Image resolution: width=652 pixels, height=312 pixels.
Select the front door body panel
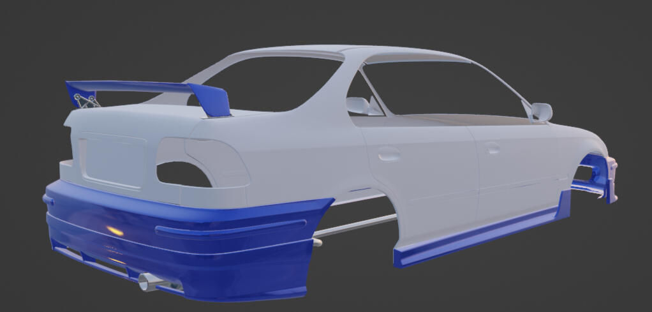pyautogui.click(x=517, y=172)
